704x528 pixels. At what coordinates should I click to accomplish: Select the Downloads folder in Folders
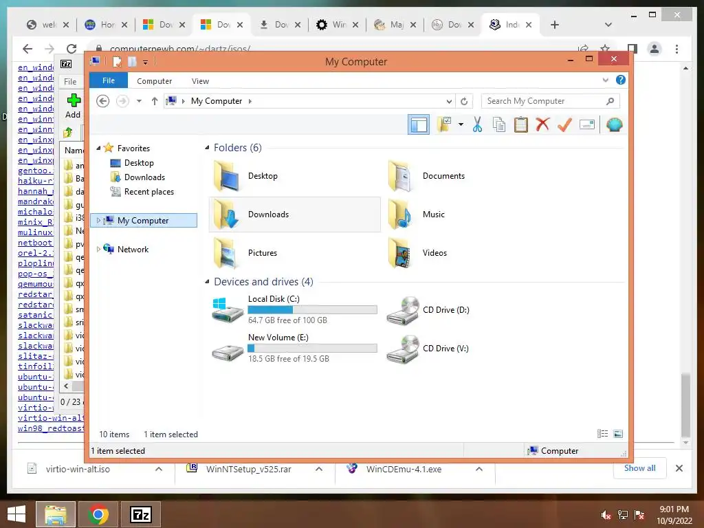[294, 214]
